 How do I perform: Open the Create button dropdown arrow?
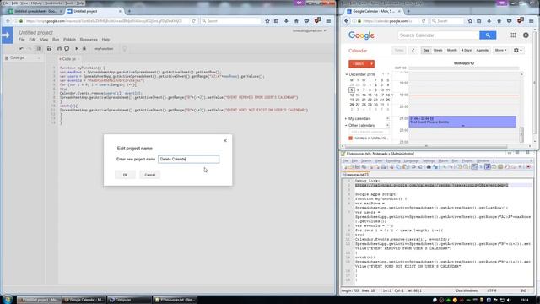(371, 64)
